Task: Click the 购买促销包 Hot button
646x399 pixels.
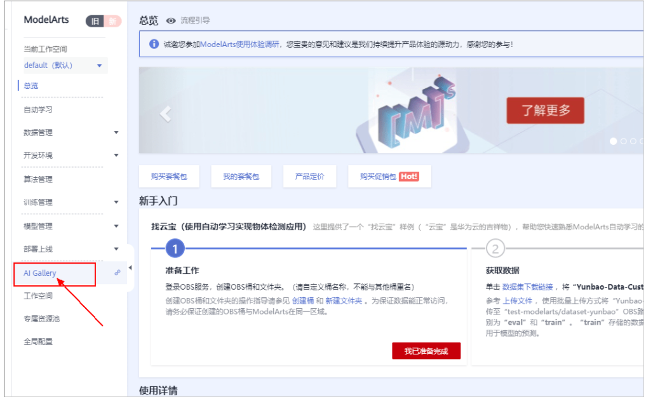Action: pos(389,177)
